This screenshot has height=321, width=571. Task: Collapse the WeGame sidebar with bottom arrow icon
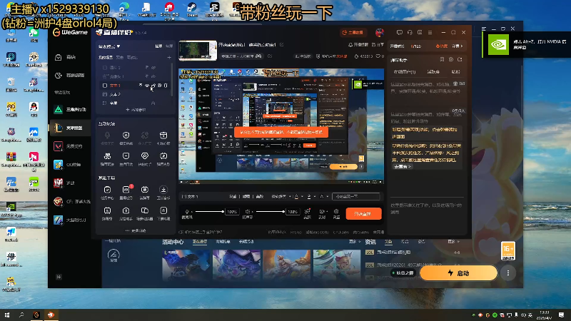point(59,277)
